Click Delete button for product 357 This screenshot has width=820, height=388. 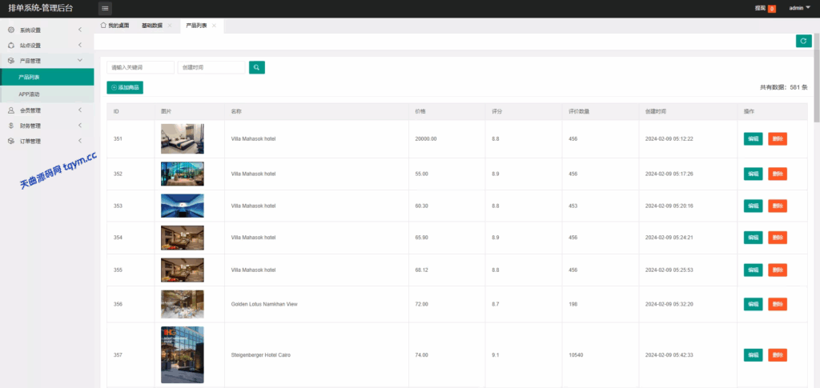tap(778, 355)
